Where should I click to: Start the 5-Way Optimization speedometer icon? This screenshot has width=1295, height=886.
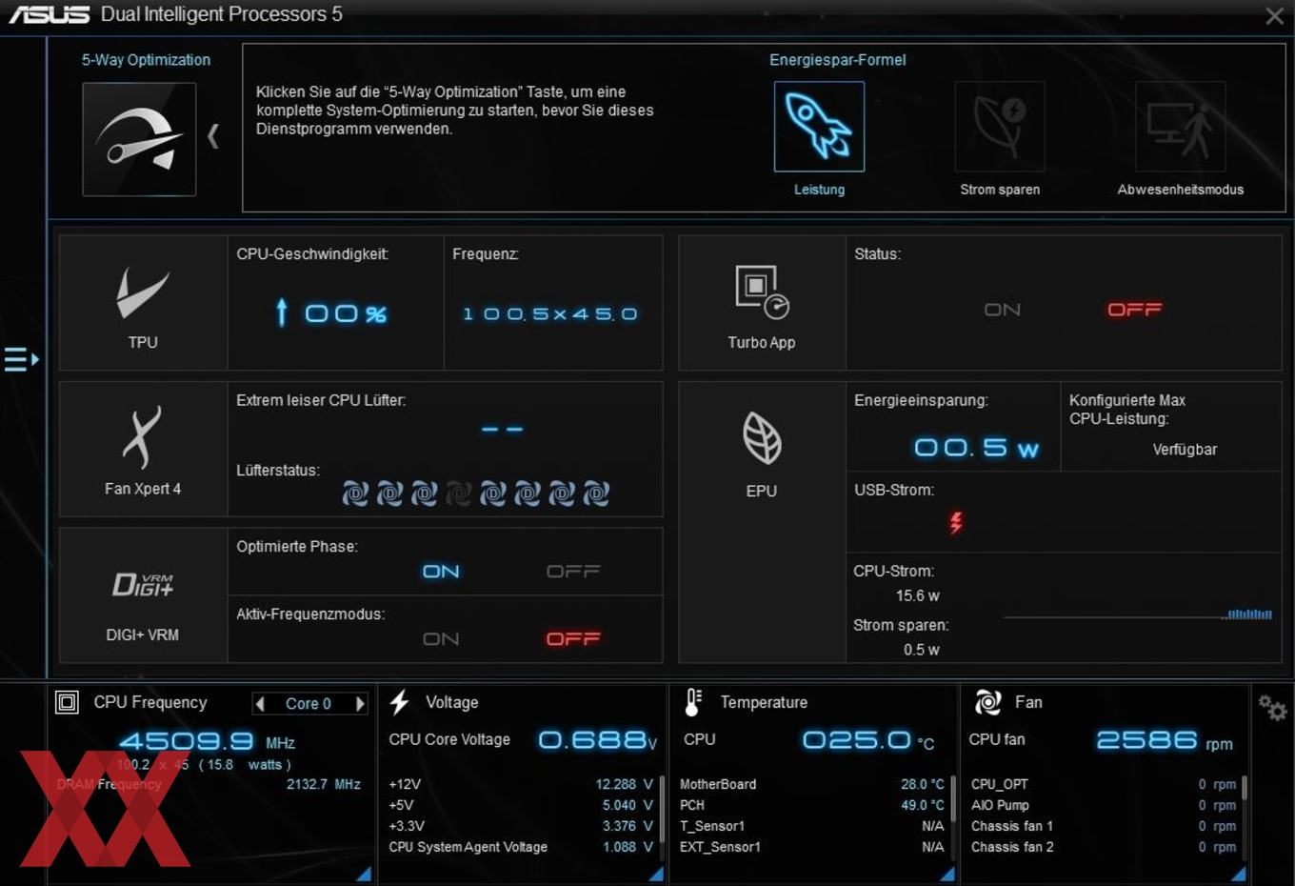(139, 139)
